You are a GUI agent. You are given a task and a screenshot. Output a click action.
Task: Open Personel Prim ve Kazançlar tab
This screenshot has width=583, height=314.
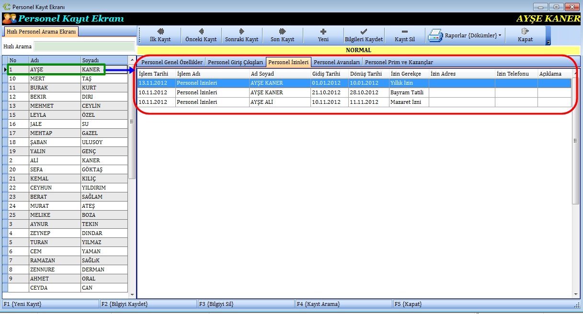pyautogui.click(x=399, y=62)
